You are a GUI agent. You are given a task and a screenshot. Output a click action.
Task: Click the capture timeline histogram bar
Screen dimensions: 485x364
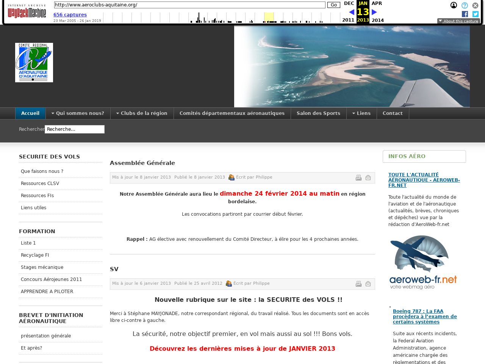222,18
